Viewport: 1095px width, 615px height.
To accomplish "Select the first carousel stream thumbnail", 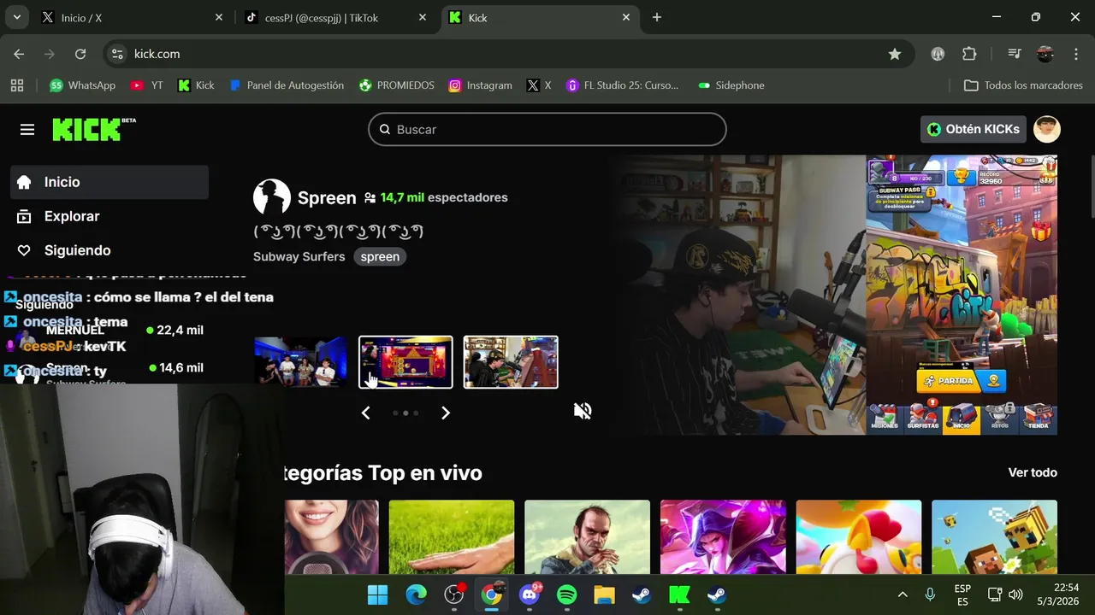I will [301, 361].
